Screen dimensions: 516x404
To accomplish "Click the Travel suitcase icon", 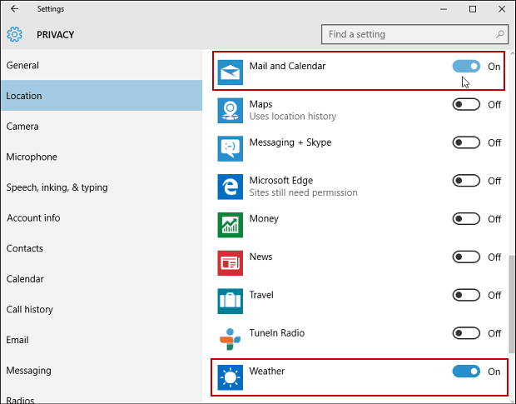I will [230, 302].
